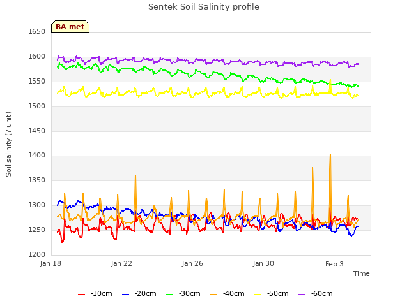Image resolution: width=409 pixels, height=306 pixels.
Task: Click the Jan 22 x-axis tick label
Action: (x=121, y=263)
